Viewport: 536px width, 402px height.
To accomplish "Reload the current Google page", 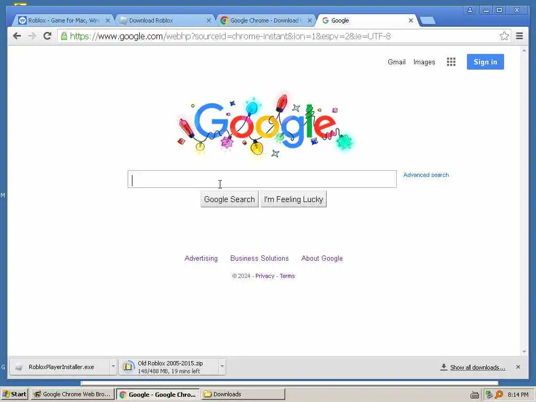I will pyautogui.click(x=48, y=36).
